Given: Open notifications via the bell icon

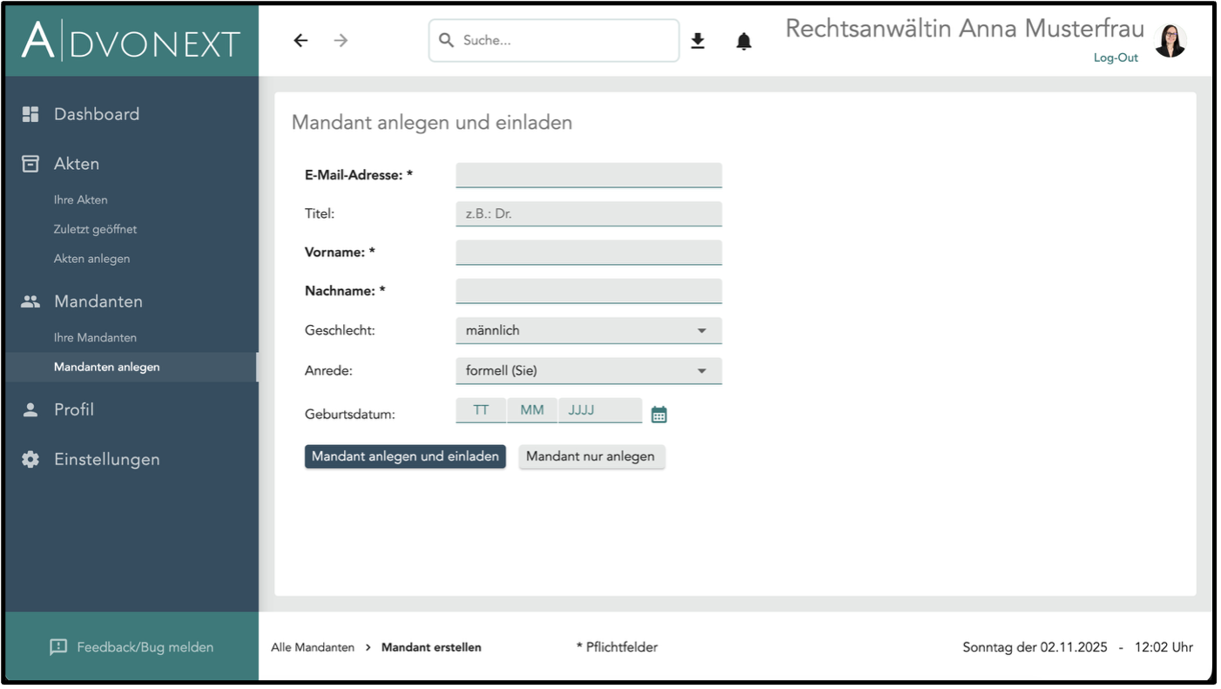Looking at the screenshot, I should click(744, 41).
